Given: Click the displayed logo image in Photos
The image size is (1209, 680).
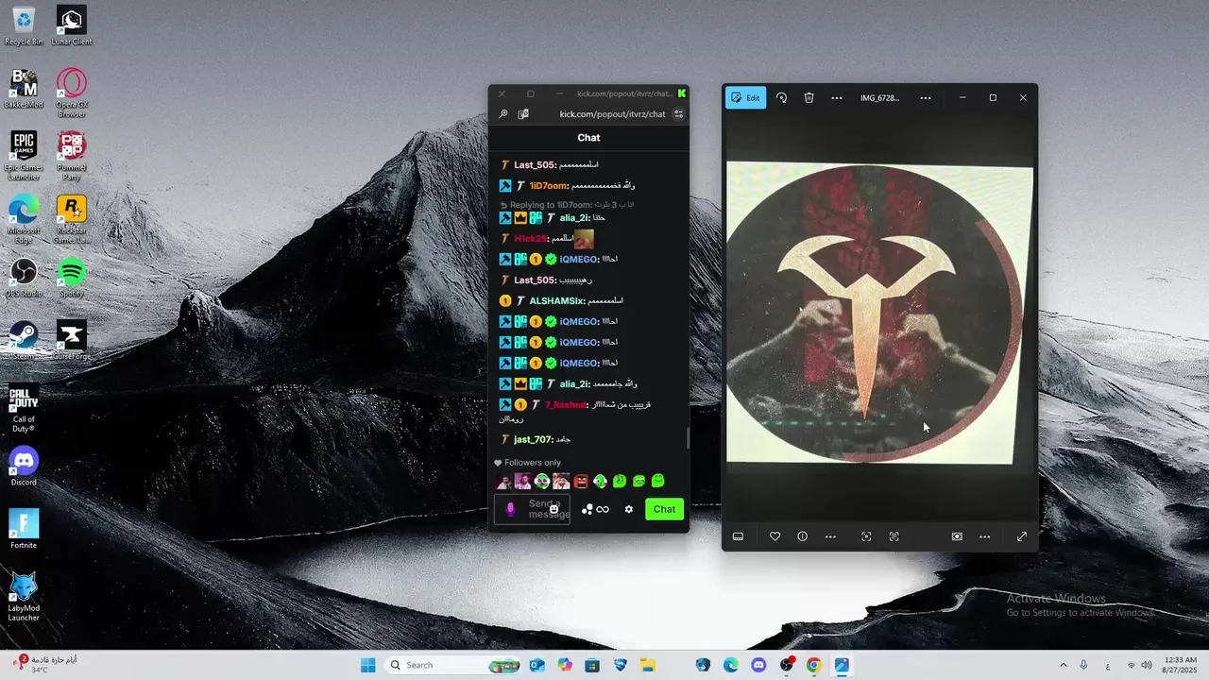Looking at the screenshot, I should 879,313.
